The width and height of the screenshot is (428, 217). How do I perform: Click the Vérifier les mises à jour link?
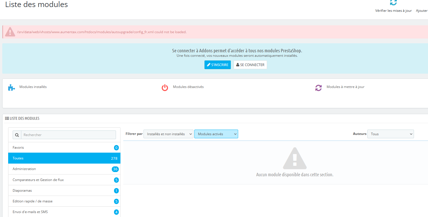coord(393,11)
